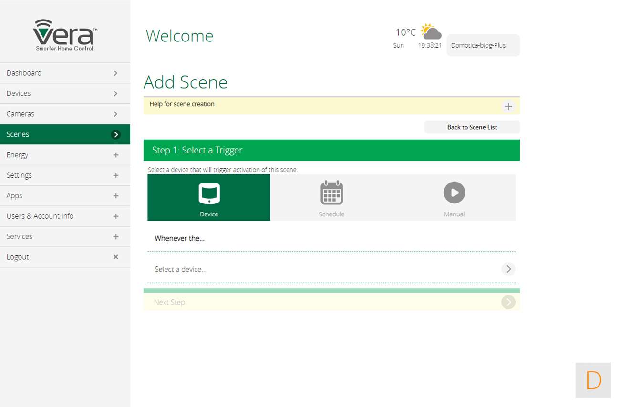Choose the Schedule calendar icon
620x407 pixels.
(331, 193)
